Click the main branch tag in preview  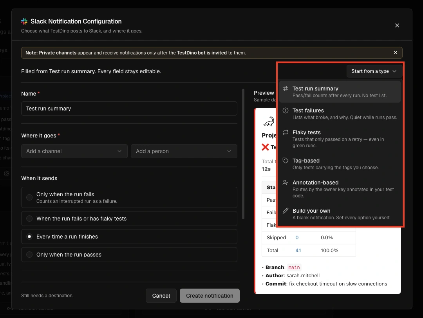click(x=294, y=267)
